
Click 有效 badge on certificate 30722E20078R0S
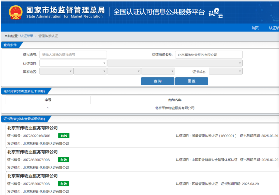64,184
